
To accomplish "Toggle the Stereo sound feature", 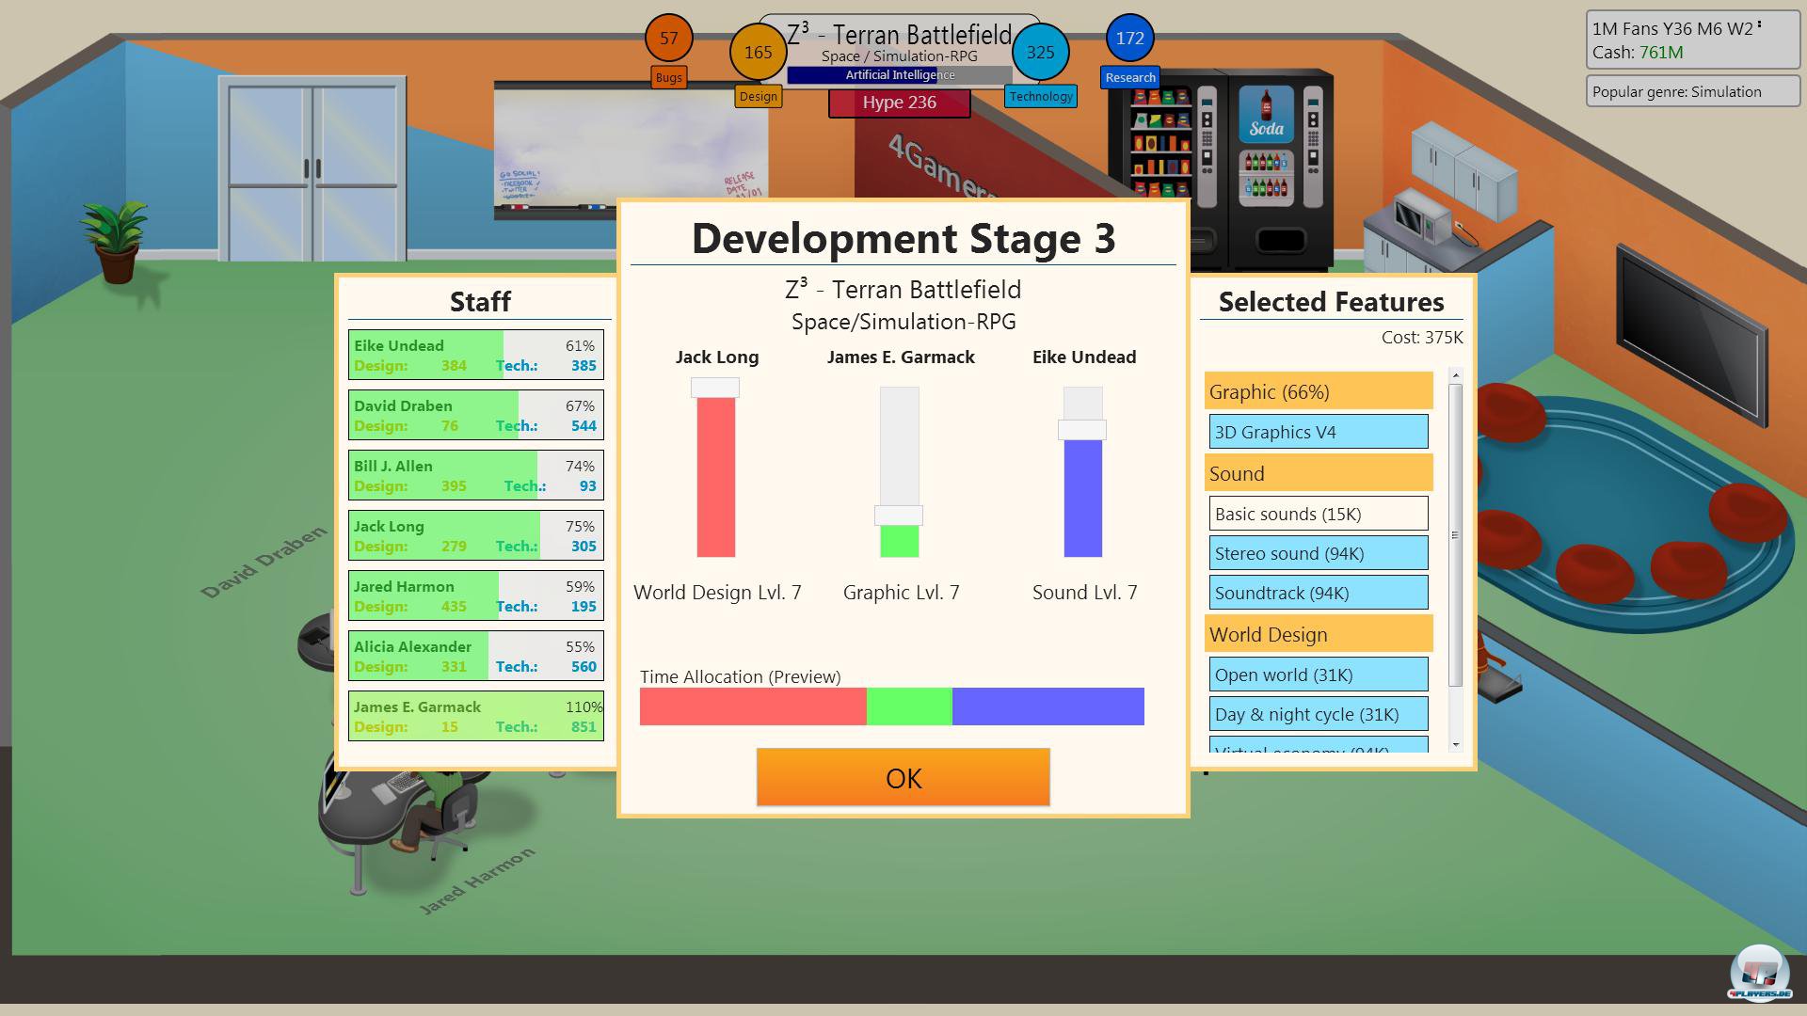I will (1318, 554).
